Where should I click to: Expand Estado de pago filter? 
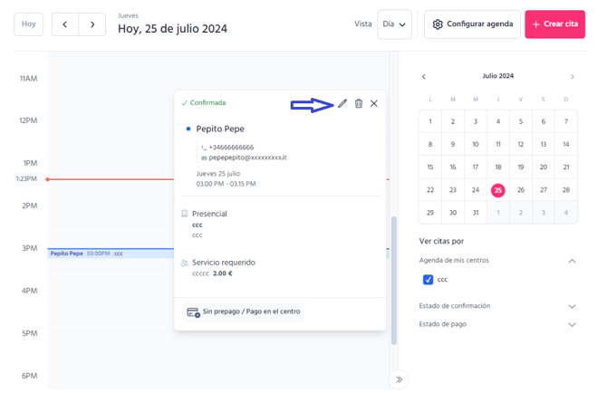(572, 324)
